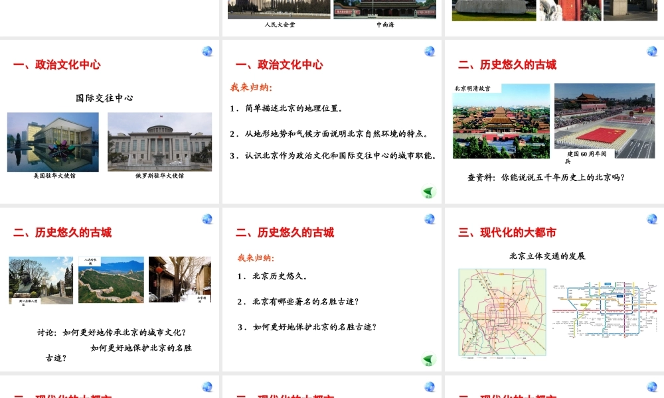Open the Beijing ring road map image
Screen dimensions: 664x398
pyautogui.click(x=502, y=312)
